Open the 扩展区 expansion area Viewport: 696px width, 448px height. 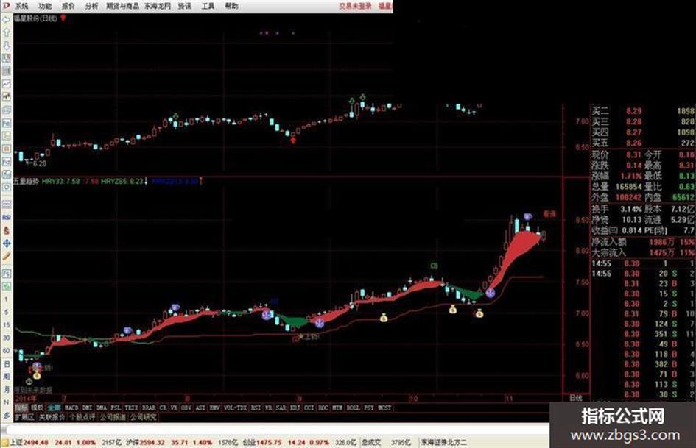24,417
